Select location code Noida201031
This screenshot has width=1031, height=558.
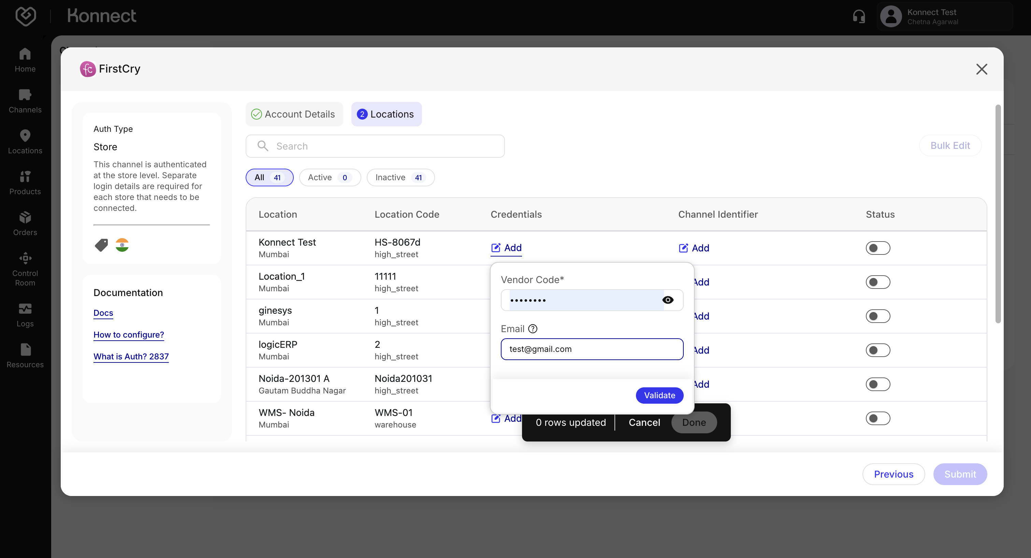[403, 378]
